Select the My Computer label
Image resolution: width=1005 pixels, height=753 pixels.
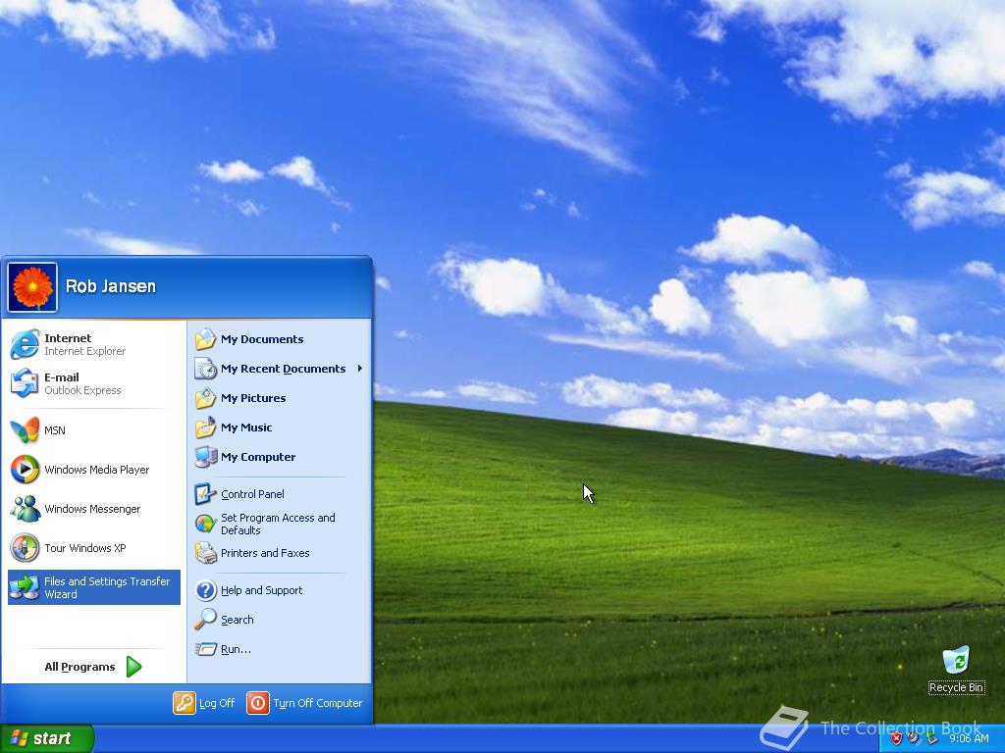(x=258, y=457)
